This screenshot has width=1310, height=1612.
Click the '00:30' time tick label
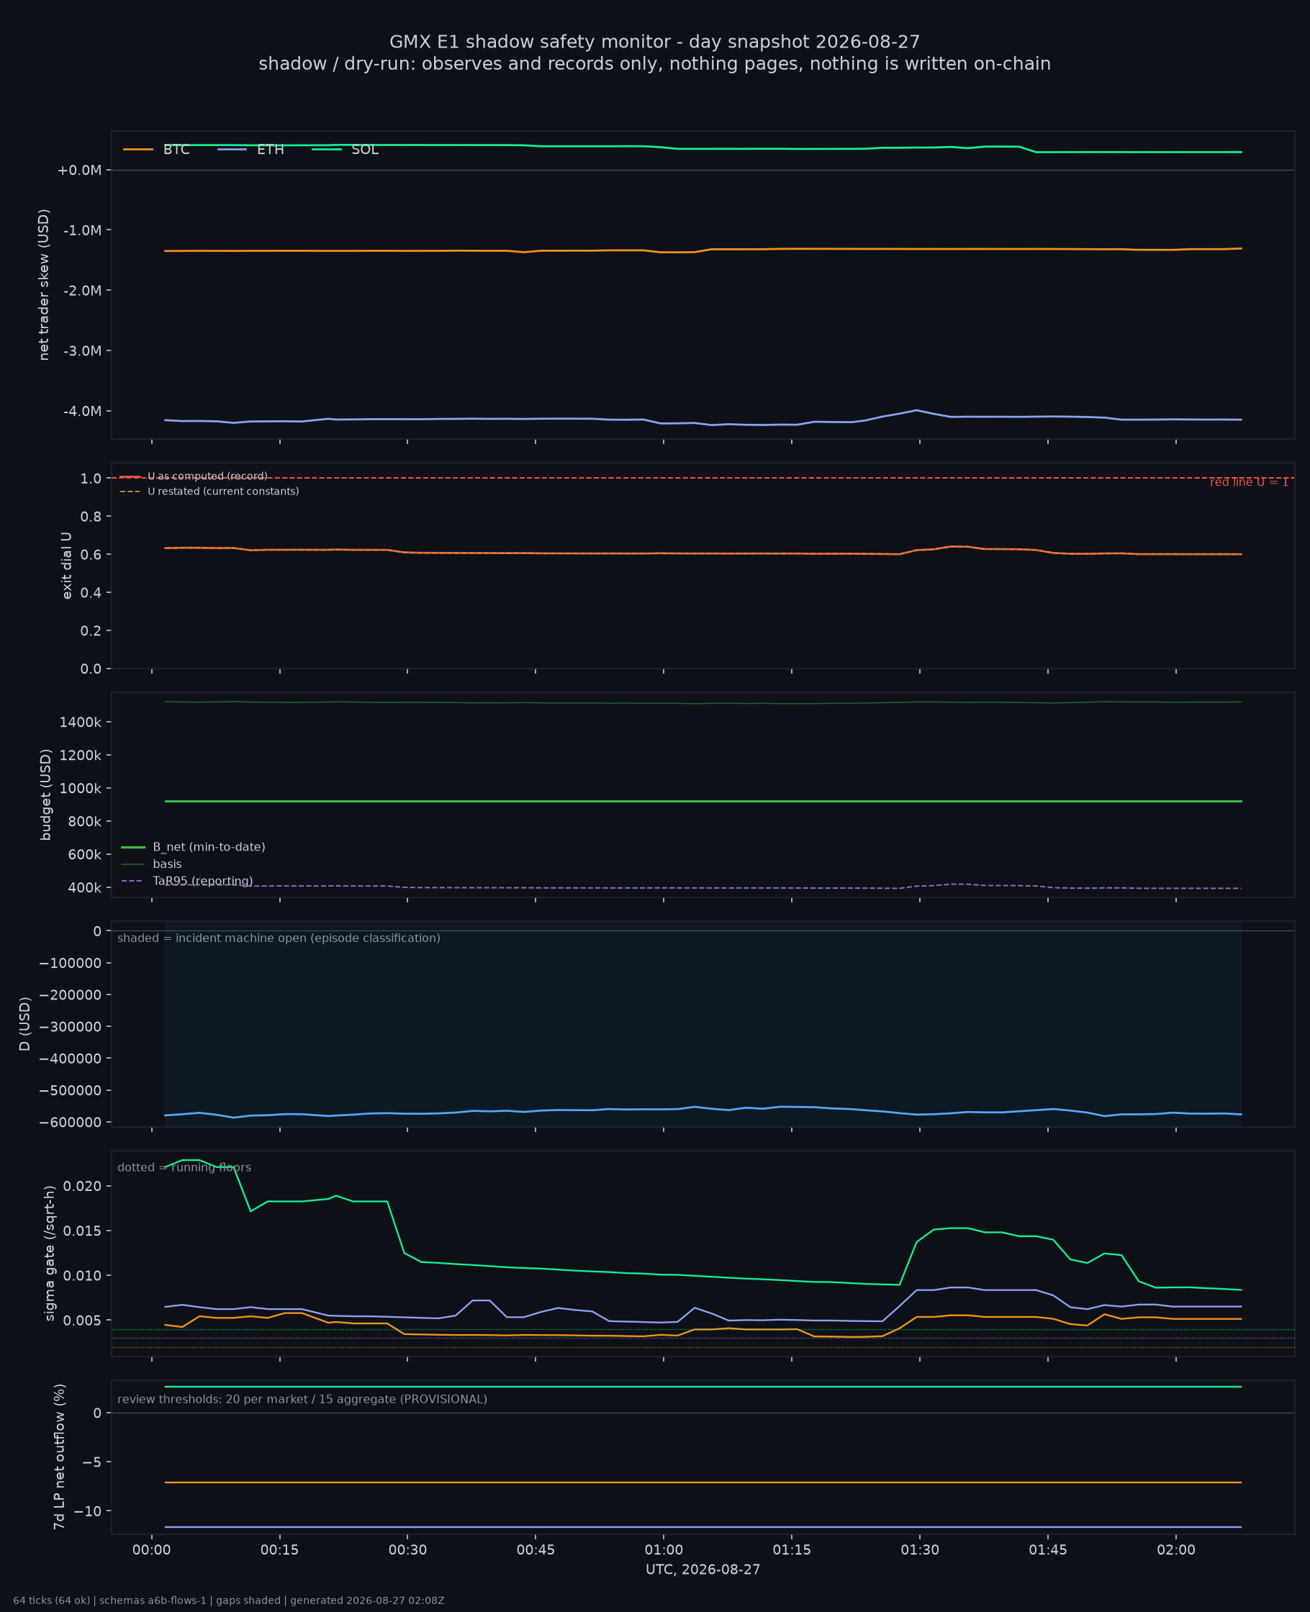pos(407,1551)
